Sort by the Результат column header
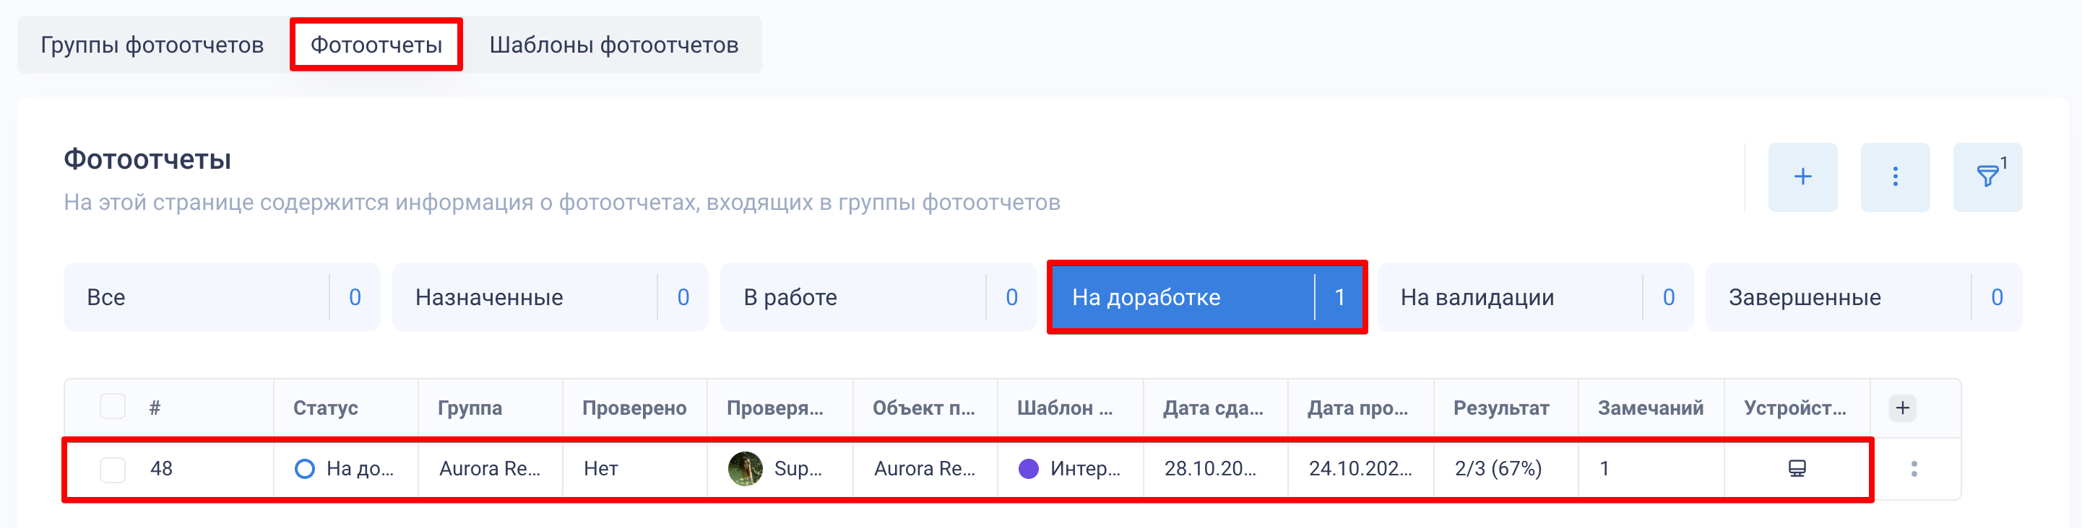The image size is (2082, 528). [1500, 408]
